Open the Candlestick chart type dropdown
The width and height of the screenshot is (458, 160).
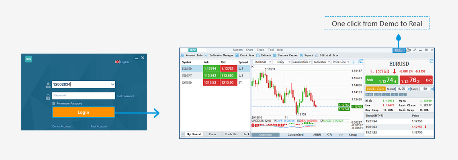(x=301, y=62)
